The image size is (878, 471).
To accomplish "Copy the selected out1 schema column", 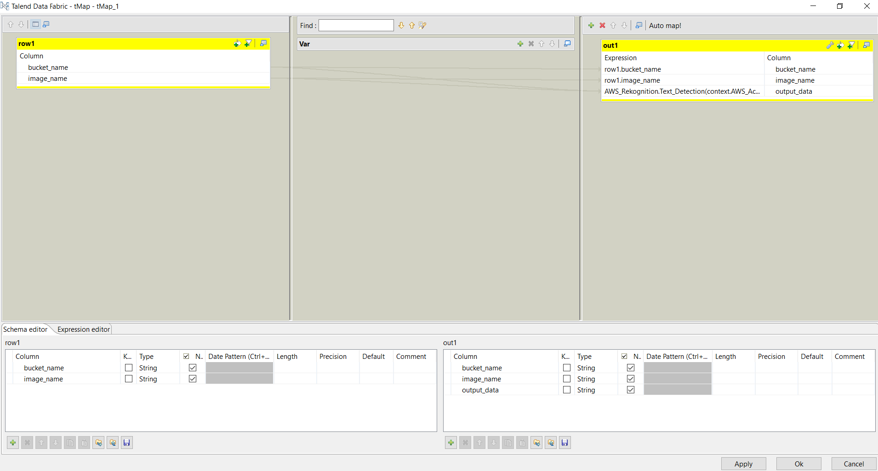I will [507, 442].
